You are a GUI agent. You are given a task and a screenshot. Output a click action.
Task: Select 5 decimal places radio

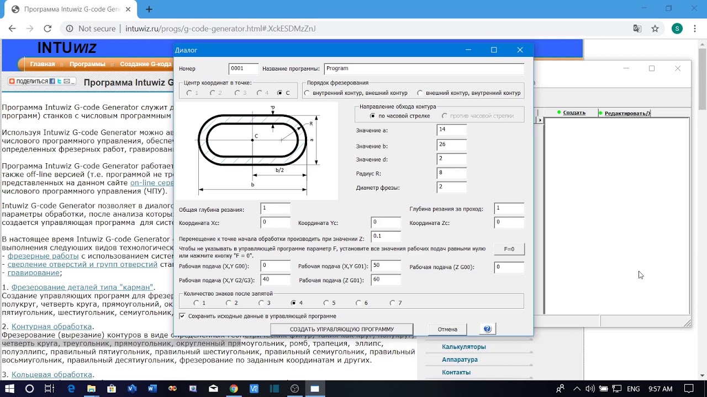(x=326, y=303)
